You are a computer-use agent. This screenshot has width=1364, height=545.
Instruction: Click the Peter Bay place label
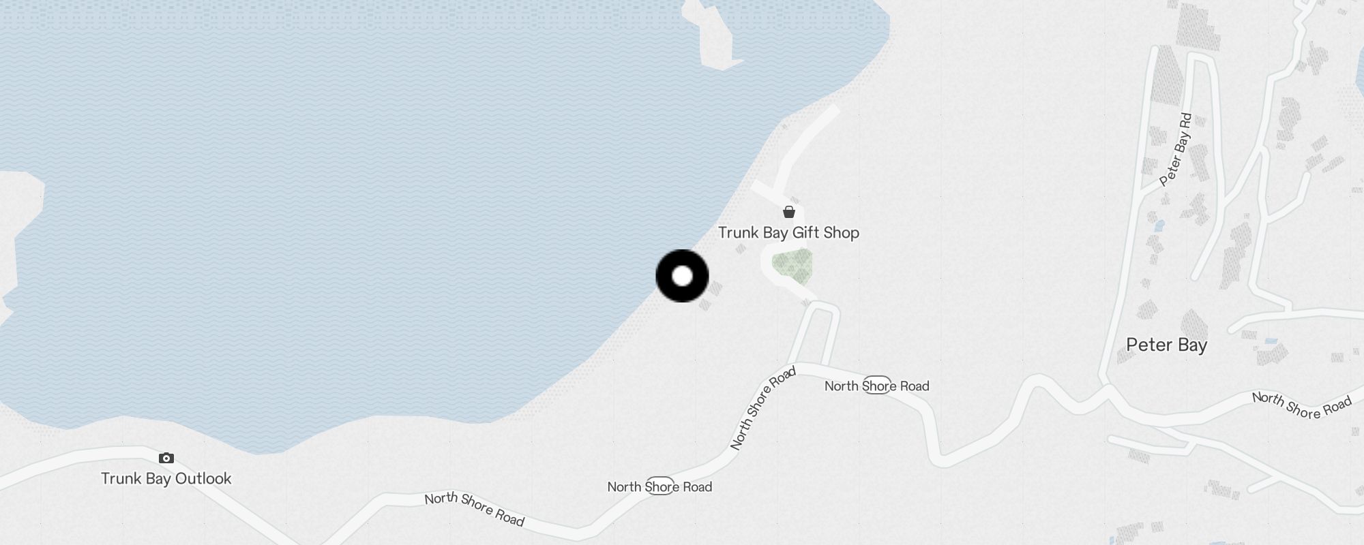(x=1166, y=345)
